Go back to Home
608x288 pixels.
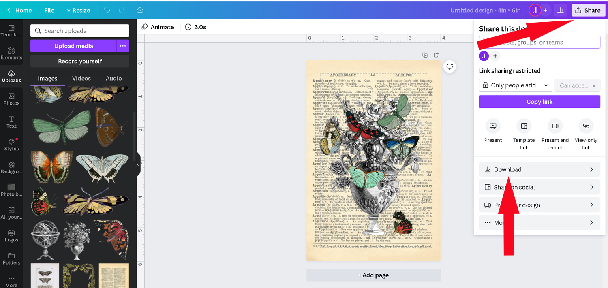click(x=19, y=10)
